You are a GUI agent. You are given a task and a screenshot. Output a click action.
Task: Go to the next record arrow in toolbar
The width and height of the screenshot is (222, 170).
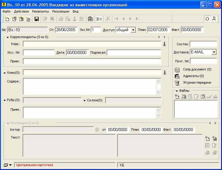tap(130, 19)
